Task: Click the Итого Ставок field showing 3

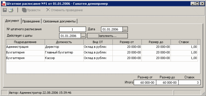Action: 190,83
